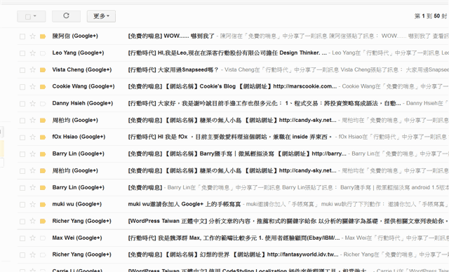
Task: Open the 幻想的世界 website email
Action: point(233,254)
